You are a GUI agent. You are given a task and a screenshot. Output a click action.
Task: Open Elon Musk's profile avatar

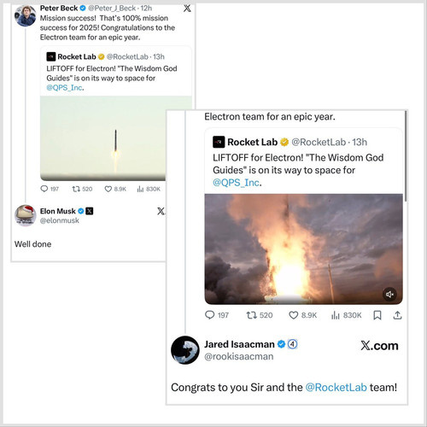[x=26, y=215]
